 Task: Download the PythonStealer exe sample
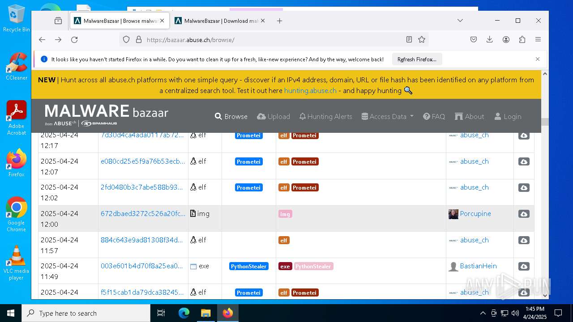click(x=524, y=267)
